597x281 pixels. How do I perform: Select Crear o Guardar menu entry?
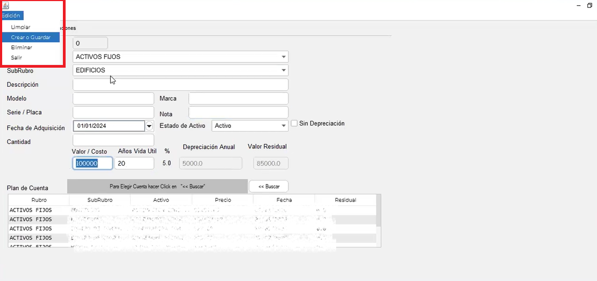[x=31, y=37]
